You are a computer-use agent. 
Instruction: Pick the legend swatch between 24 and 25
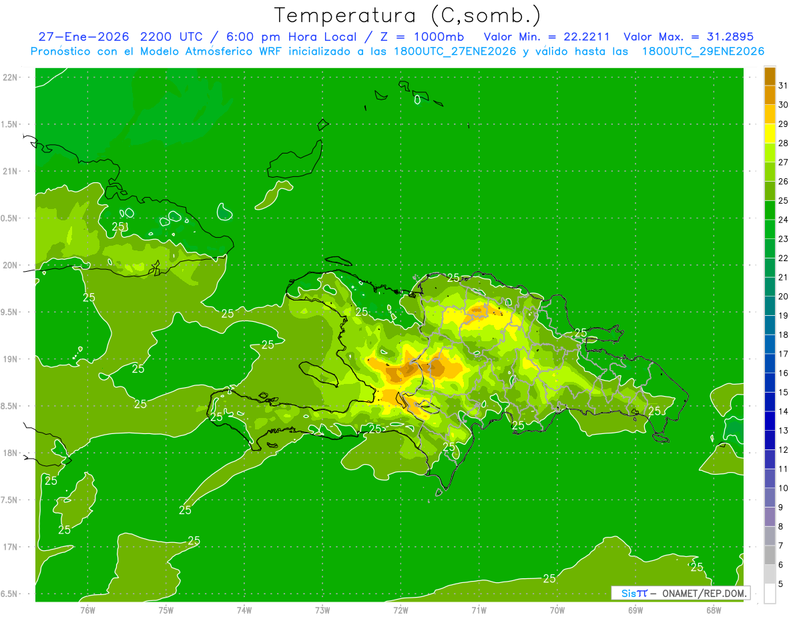click(770, 210)
